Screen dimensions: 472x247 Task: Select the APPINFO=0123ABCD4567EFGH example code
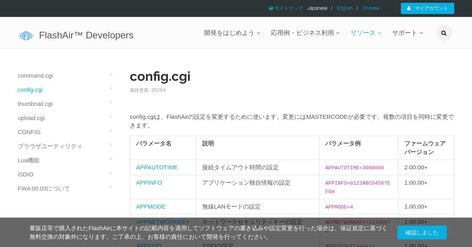[358, 187]
